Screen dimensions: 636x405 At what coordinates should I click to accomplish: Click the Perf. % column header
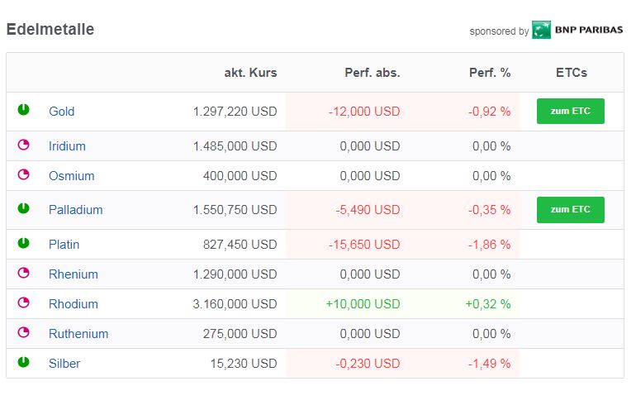click(490, 73)
